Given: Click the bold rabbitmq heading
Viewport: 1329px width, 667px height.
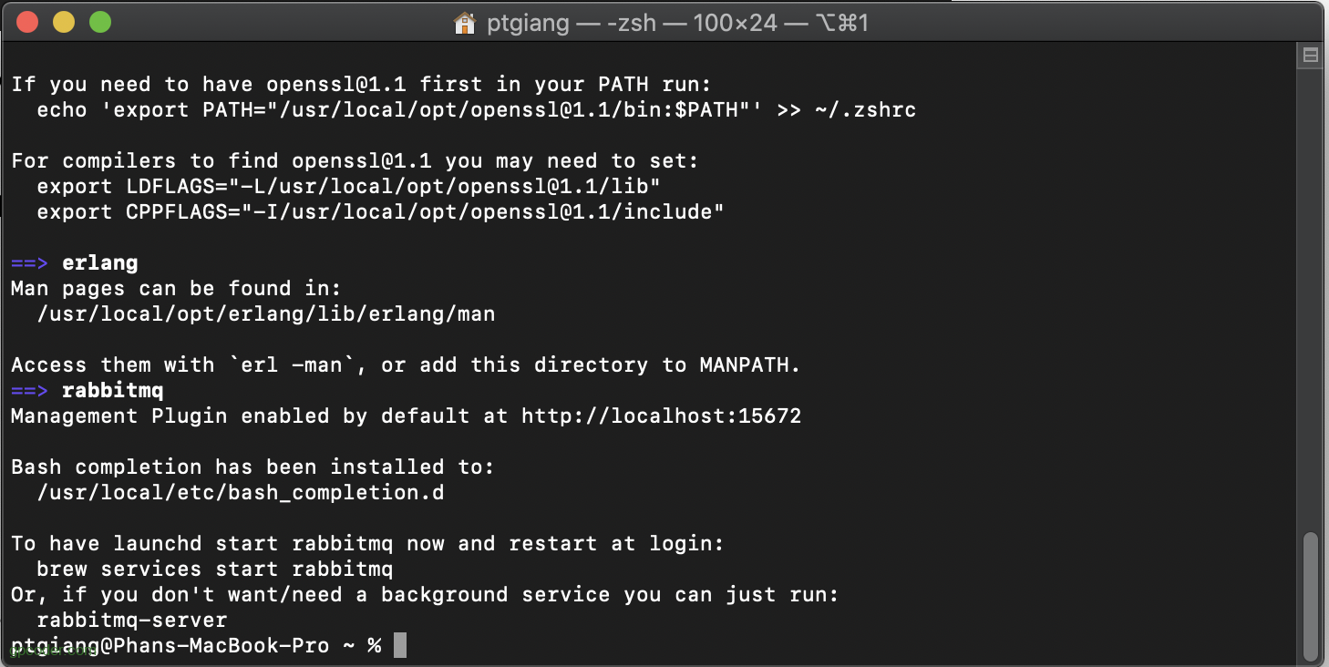Looking at the screenshot, I should point(113,391).
